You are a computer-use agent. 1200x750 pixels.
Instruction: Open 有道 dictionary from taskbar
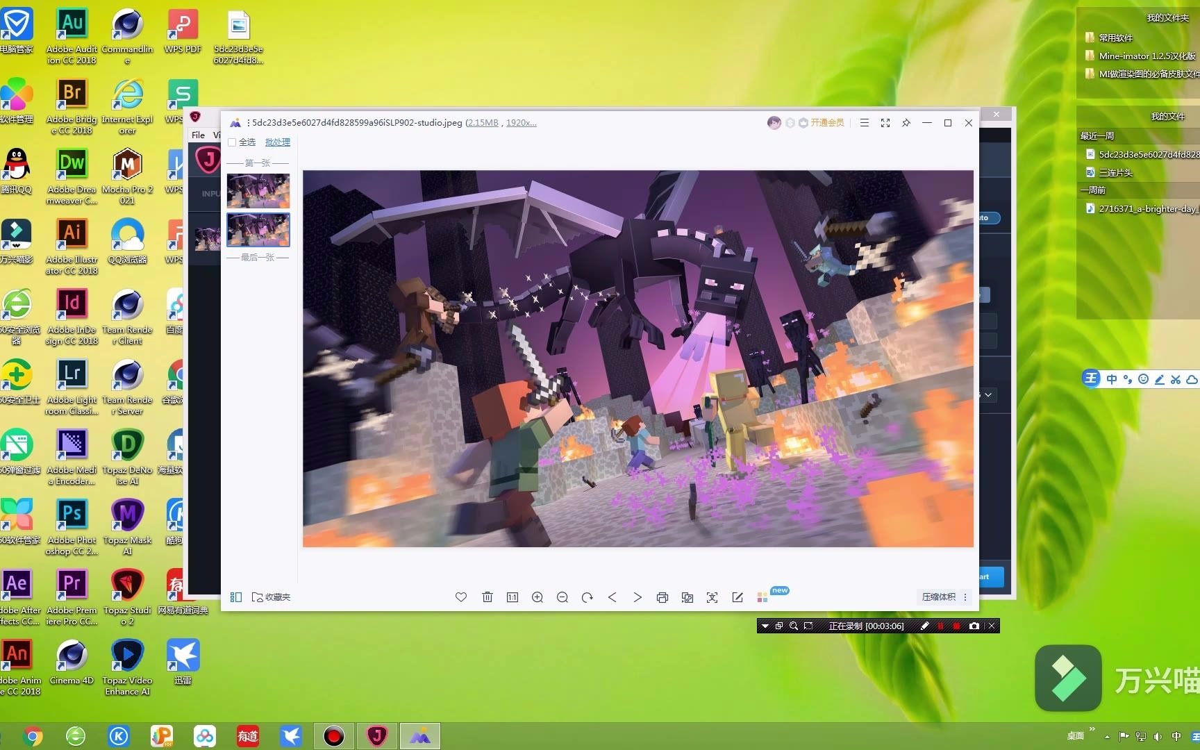248,736
